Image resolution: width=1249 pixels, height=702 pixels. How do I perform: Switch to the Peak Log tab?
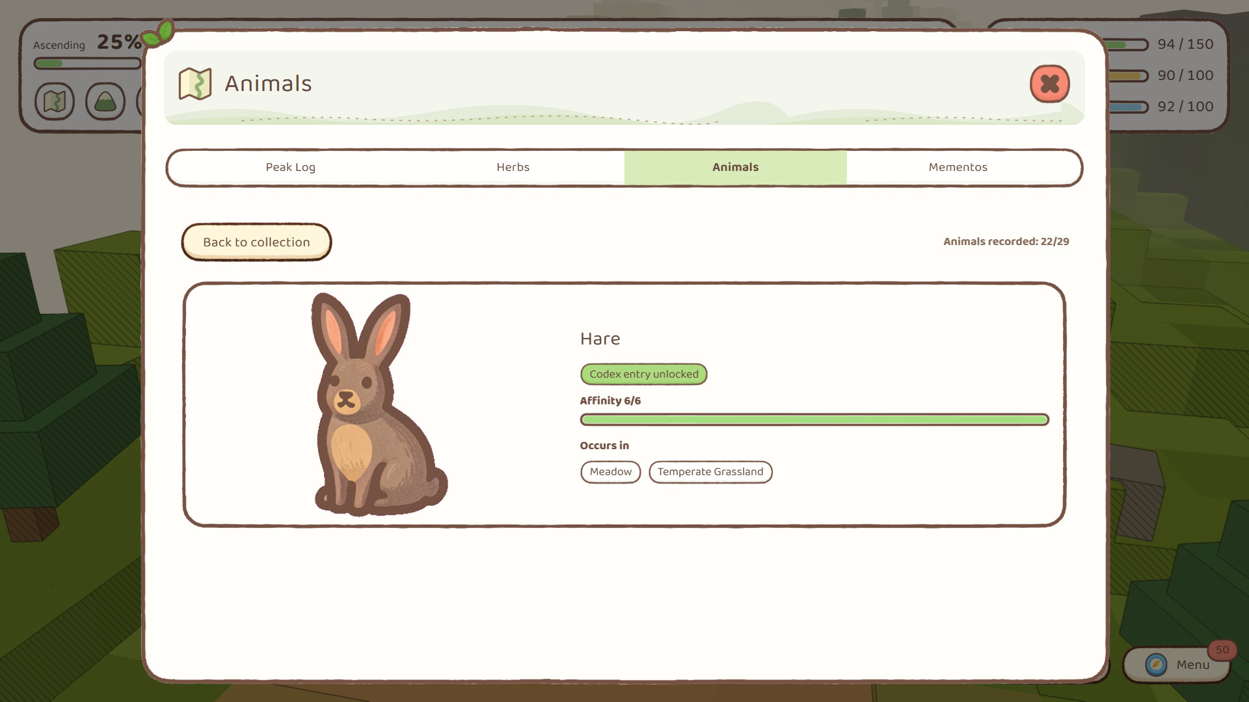pyautogui.click(x=290, y=167)
